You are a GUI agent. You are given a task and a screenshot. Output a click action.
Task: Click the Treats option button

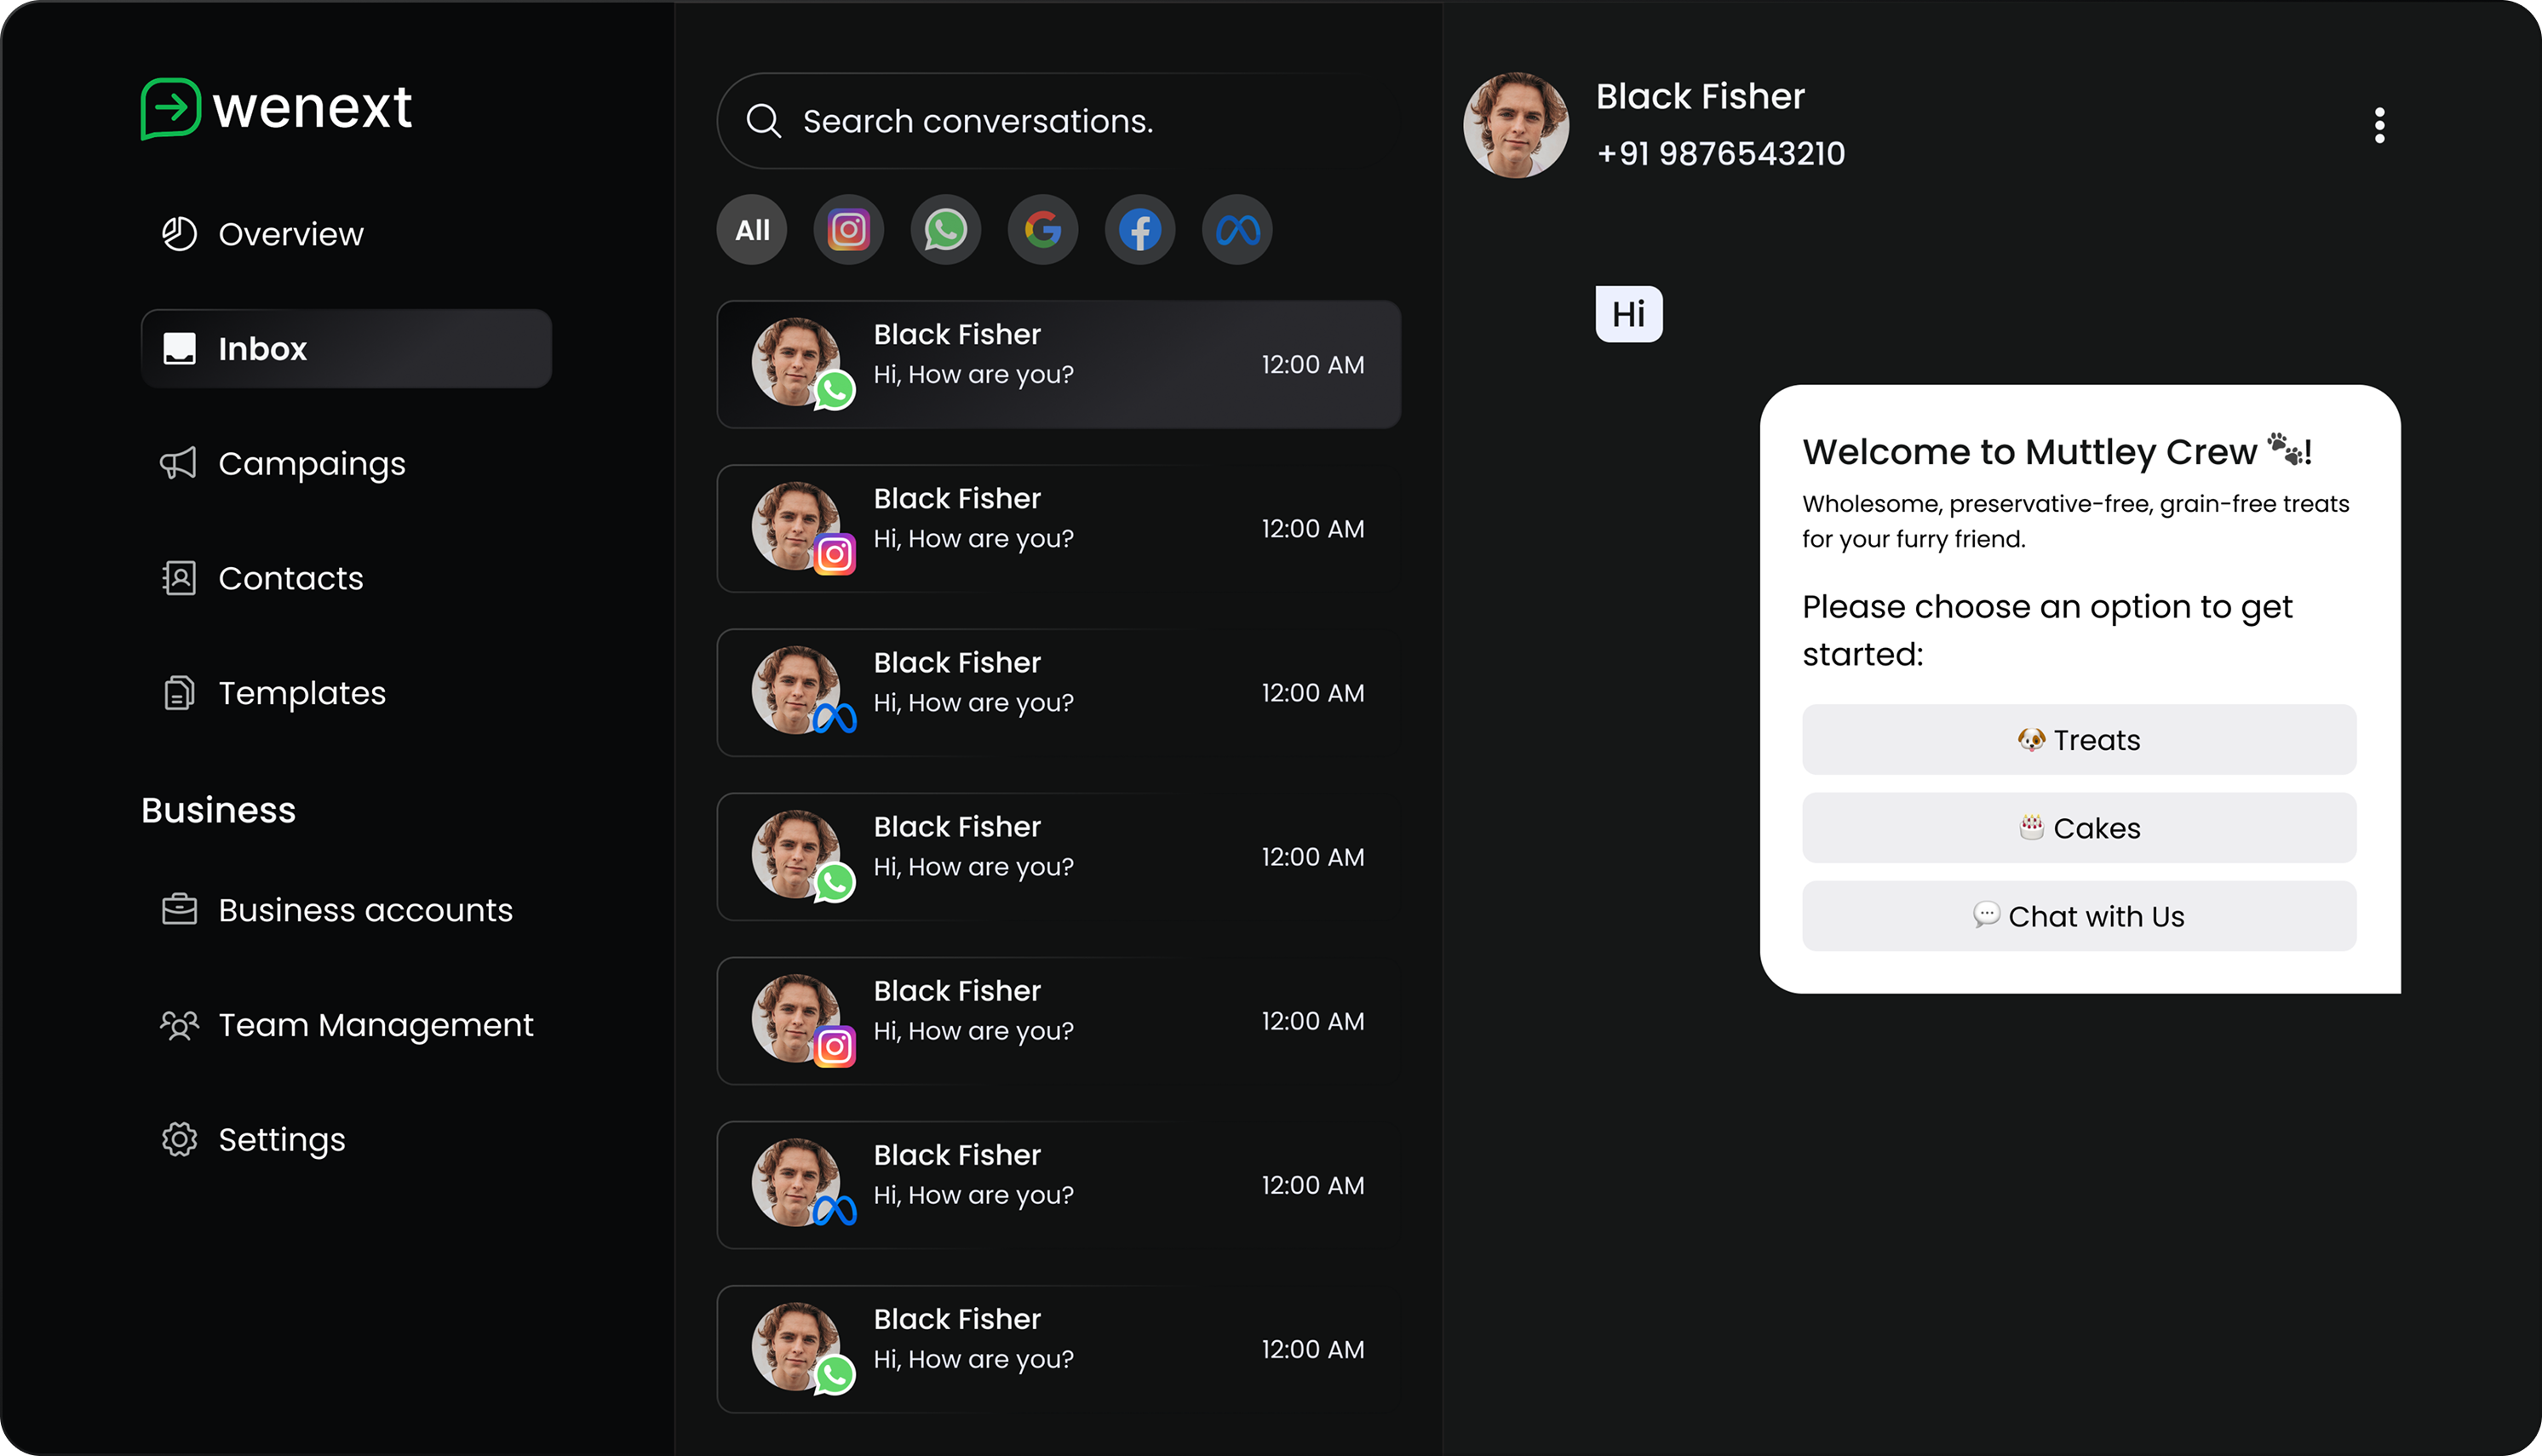(2078, 740)
